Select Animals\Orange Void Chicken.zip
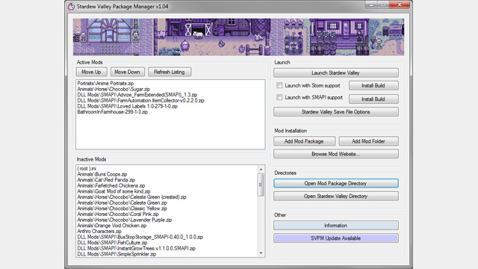Image resolution: width=478 pixels, height=269 pixels. 111,226
